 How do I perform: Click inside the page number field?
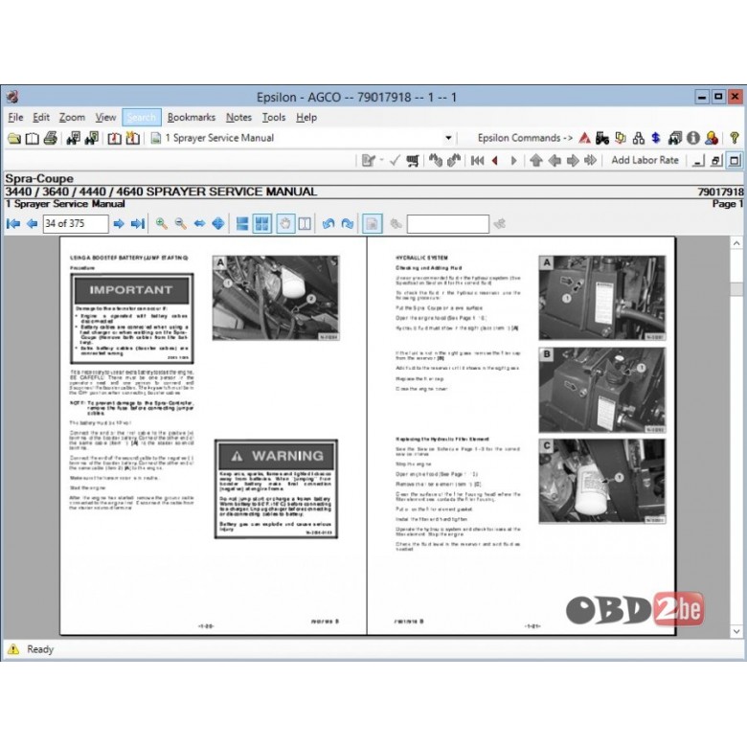point(76,223)
